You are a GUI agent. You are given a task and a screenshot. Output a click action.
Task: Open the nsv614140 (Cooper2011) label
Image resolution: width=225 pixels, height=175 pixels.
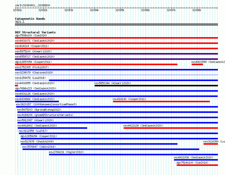tap(129, 99)
